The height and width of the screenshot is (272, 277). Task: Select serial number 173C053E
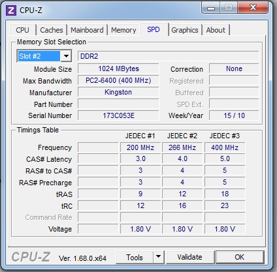(x=118, y=115)
